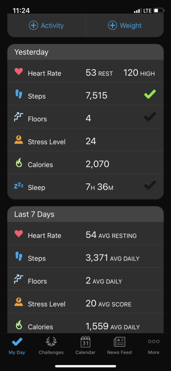Tap the plus icon next to Weight

click(112, 25)
